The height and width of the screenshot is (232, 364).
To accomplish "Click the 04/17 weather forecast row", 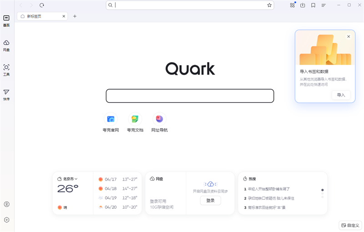I will tap(118, 179).
